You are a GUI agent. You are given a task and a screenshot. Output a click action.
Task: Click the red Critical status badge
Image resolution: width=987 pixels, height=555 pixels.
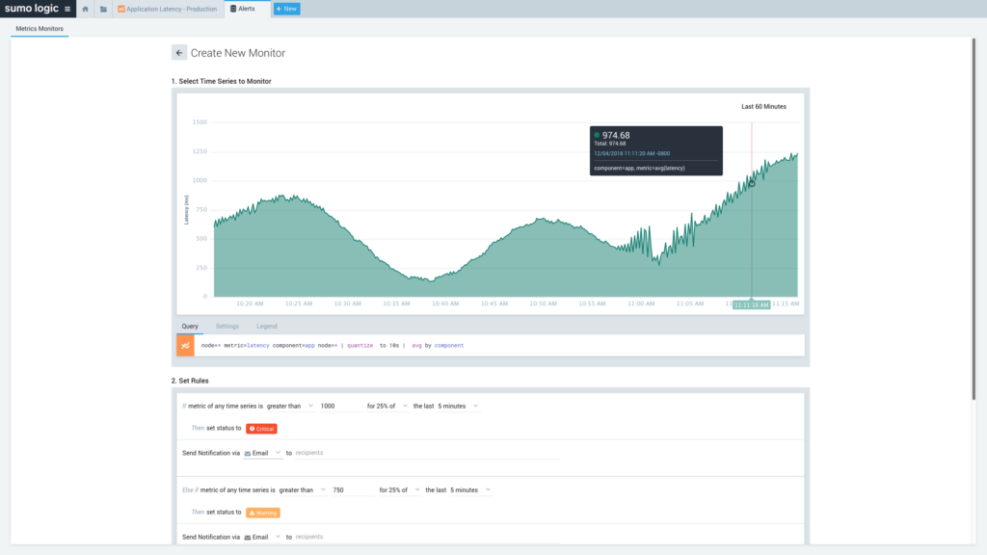262,428
